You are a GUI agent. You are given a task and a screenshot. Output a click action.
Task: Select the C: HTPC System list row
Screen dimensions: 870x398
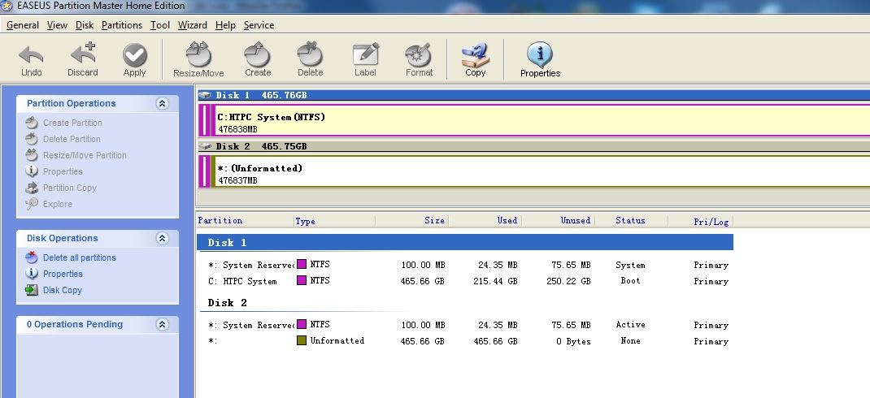[x=465, y=281]
